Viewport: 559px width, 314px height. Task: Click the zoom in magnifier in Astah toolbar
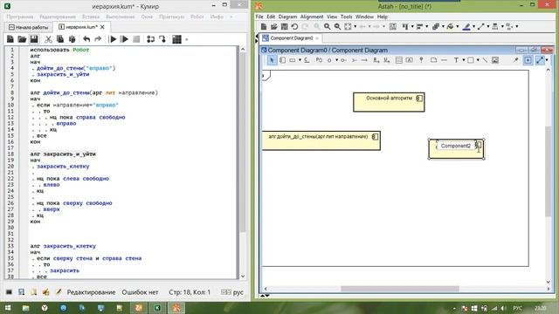(327, 26)
